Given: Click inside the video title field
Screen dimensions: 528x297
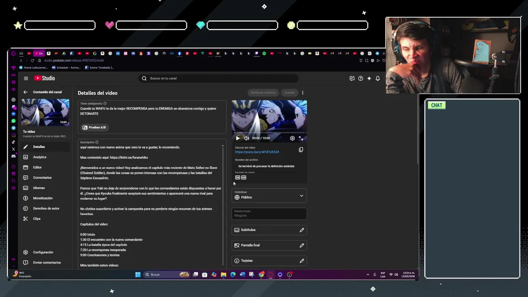Looking at the screenshot, I should [x=152, y=111].
